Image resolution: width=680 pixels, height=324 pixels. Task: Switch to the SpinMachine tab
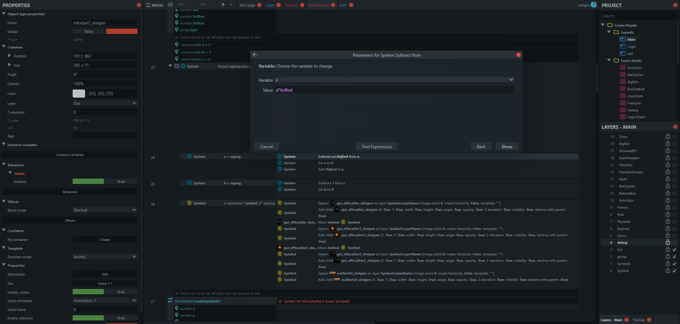point(319,5)
